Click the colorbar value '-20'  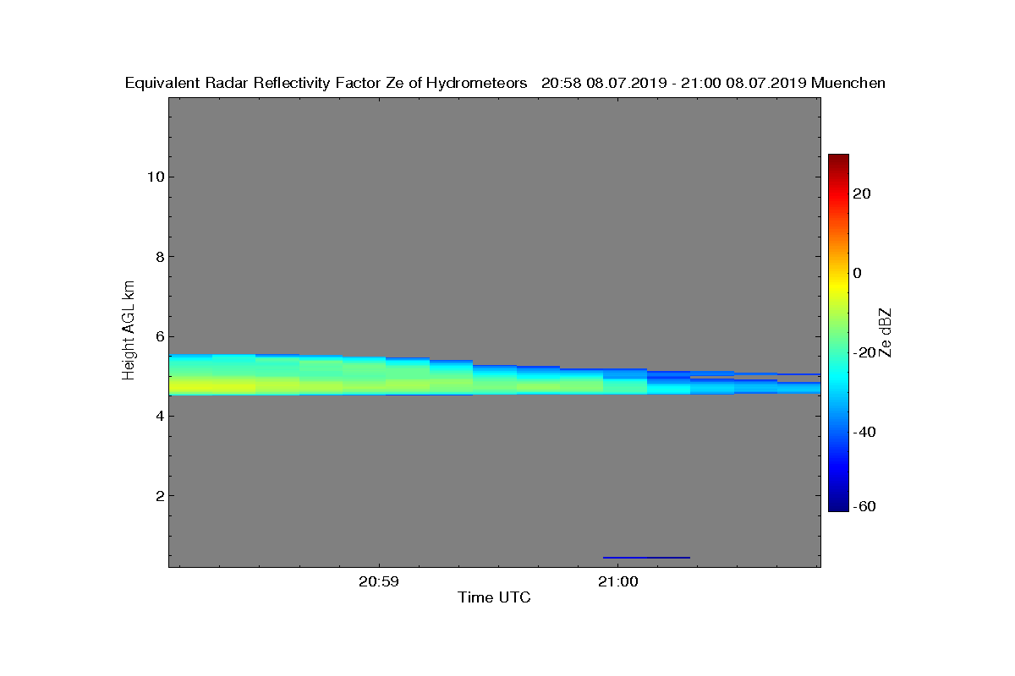pos(864,352)
